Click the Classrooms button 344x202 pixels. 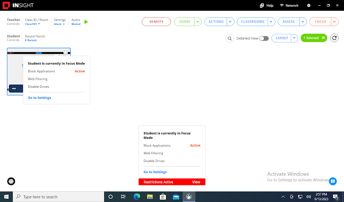click(252, 22)
